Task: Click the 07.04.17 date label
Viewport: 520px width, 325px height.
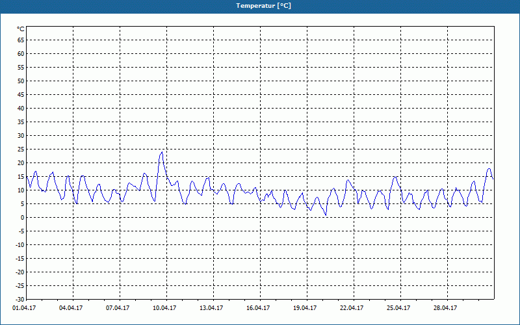Action: coord(118,308)
